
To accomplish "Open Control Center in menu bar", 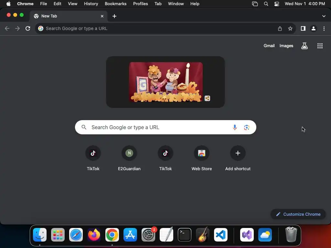I will (277, 4).
